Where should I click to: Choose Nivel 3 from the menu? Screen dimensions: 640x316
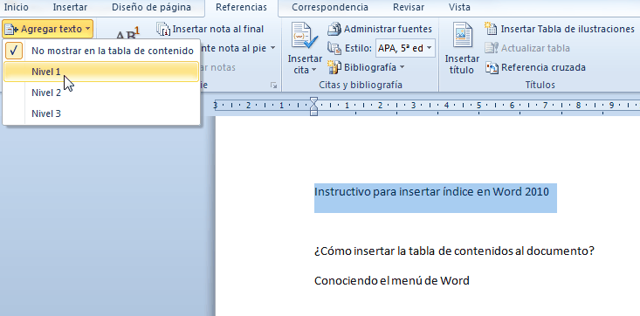100,113
